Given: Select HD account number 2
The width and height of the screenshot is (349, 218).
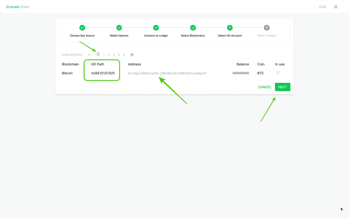Looking at the screenshot, I should pyautogui.click(x=109, y=55).
